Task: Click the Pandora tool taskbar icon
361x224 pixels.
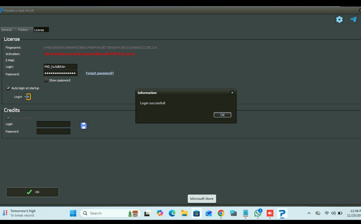Action: tap(282, 213)
